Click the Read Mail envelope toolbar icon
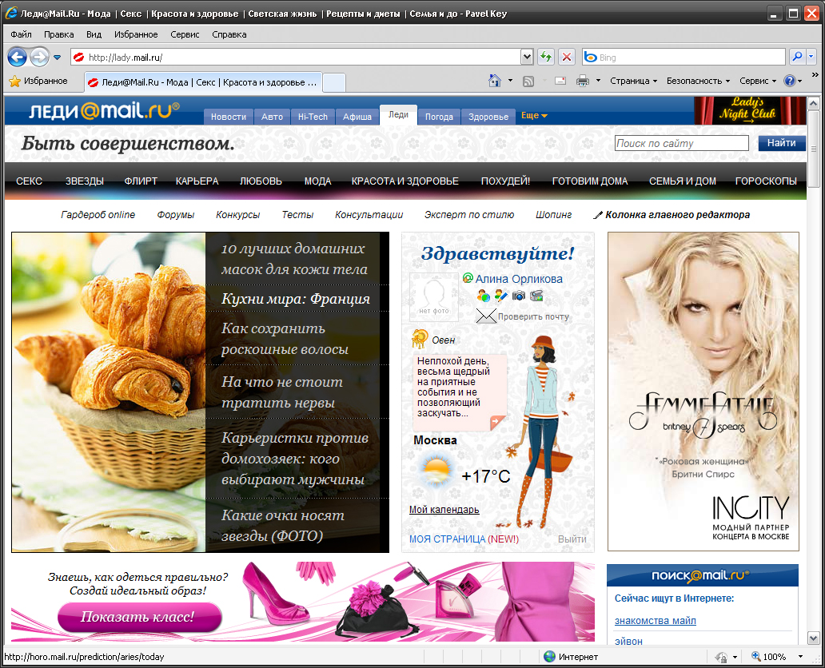This screenshot has height=668, width=825. [x=560, y=81]
